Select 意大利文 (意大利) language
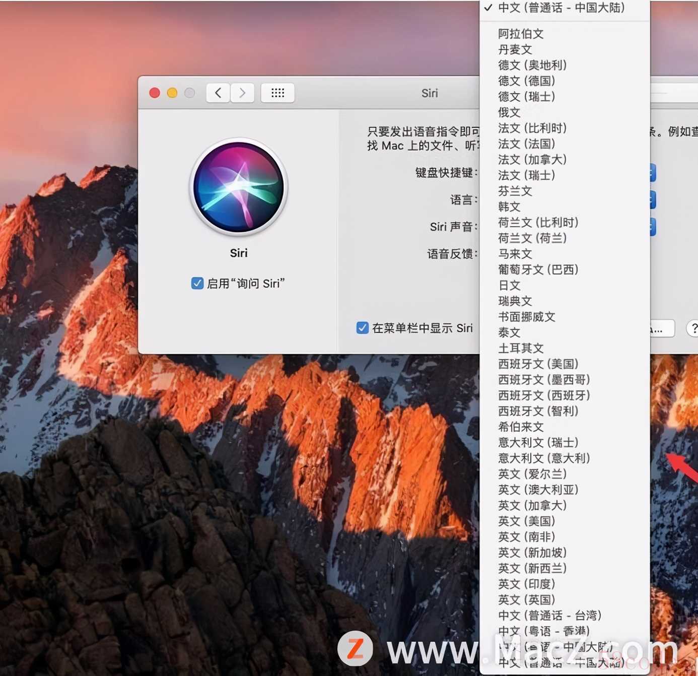 pos(565,458)
